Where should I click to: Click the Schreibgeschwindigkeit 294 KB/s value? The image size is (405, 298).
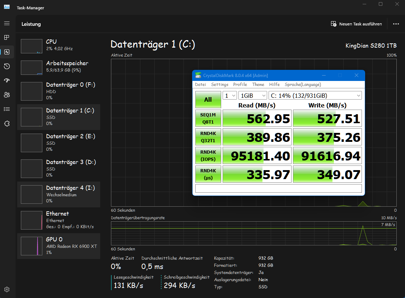coord(180,285)
